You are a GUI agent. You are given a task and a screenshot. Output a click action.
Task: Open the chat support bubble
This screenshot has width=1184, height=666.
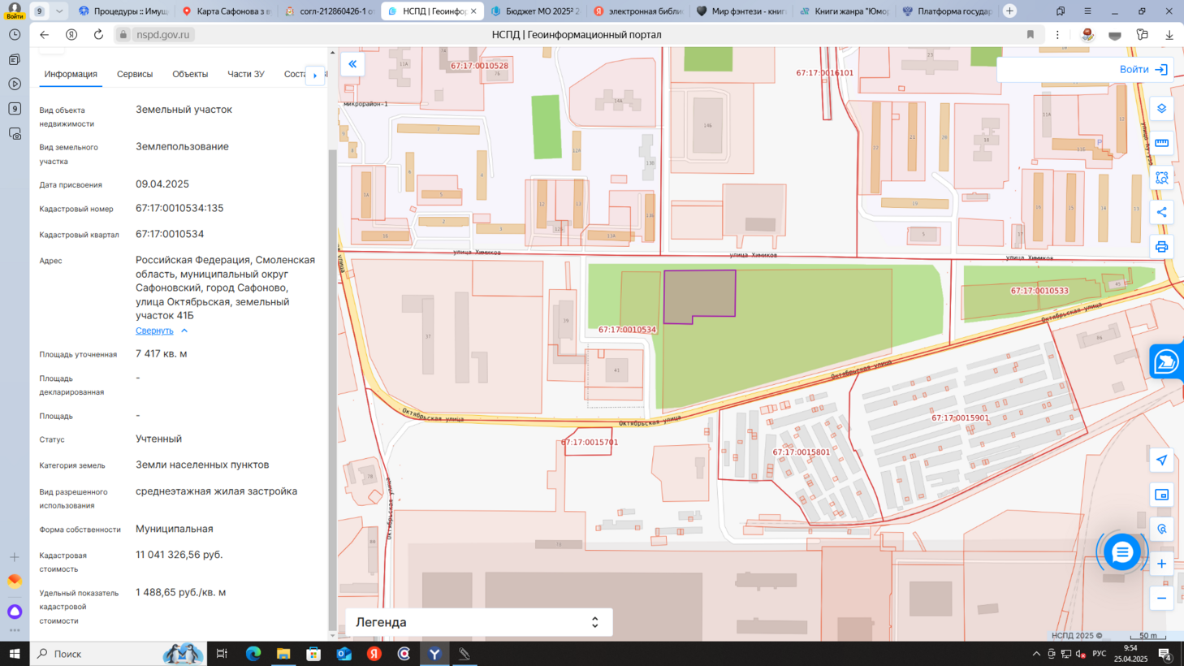point(1121,552)
